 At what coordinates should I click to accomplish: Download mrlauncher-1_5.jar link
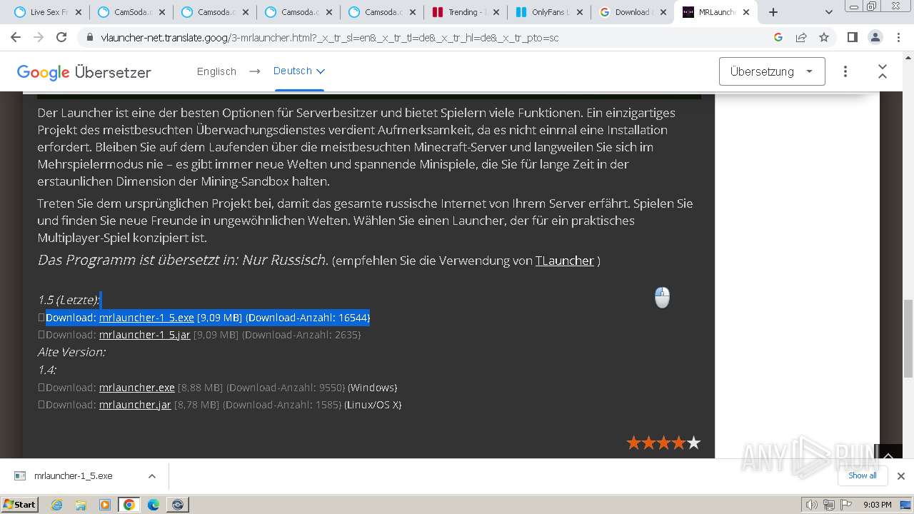(x=144, y=334)
